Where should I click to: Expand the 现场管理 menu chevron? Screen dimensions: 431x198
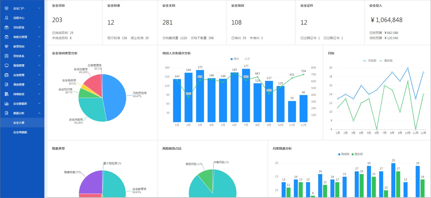click(x=39, y=66)
